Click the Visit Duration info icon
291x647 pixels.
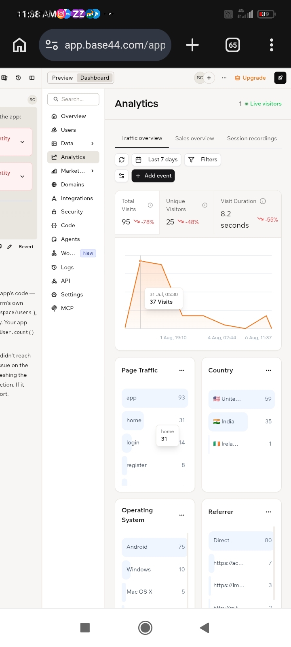coord(263,201)
